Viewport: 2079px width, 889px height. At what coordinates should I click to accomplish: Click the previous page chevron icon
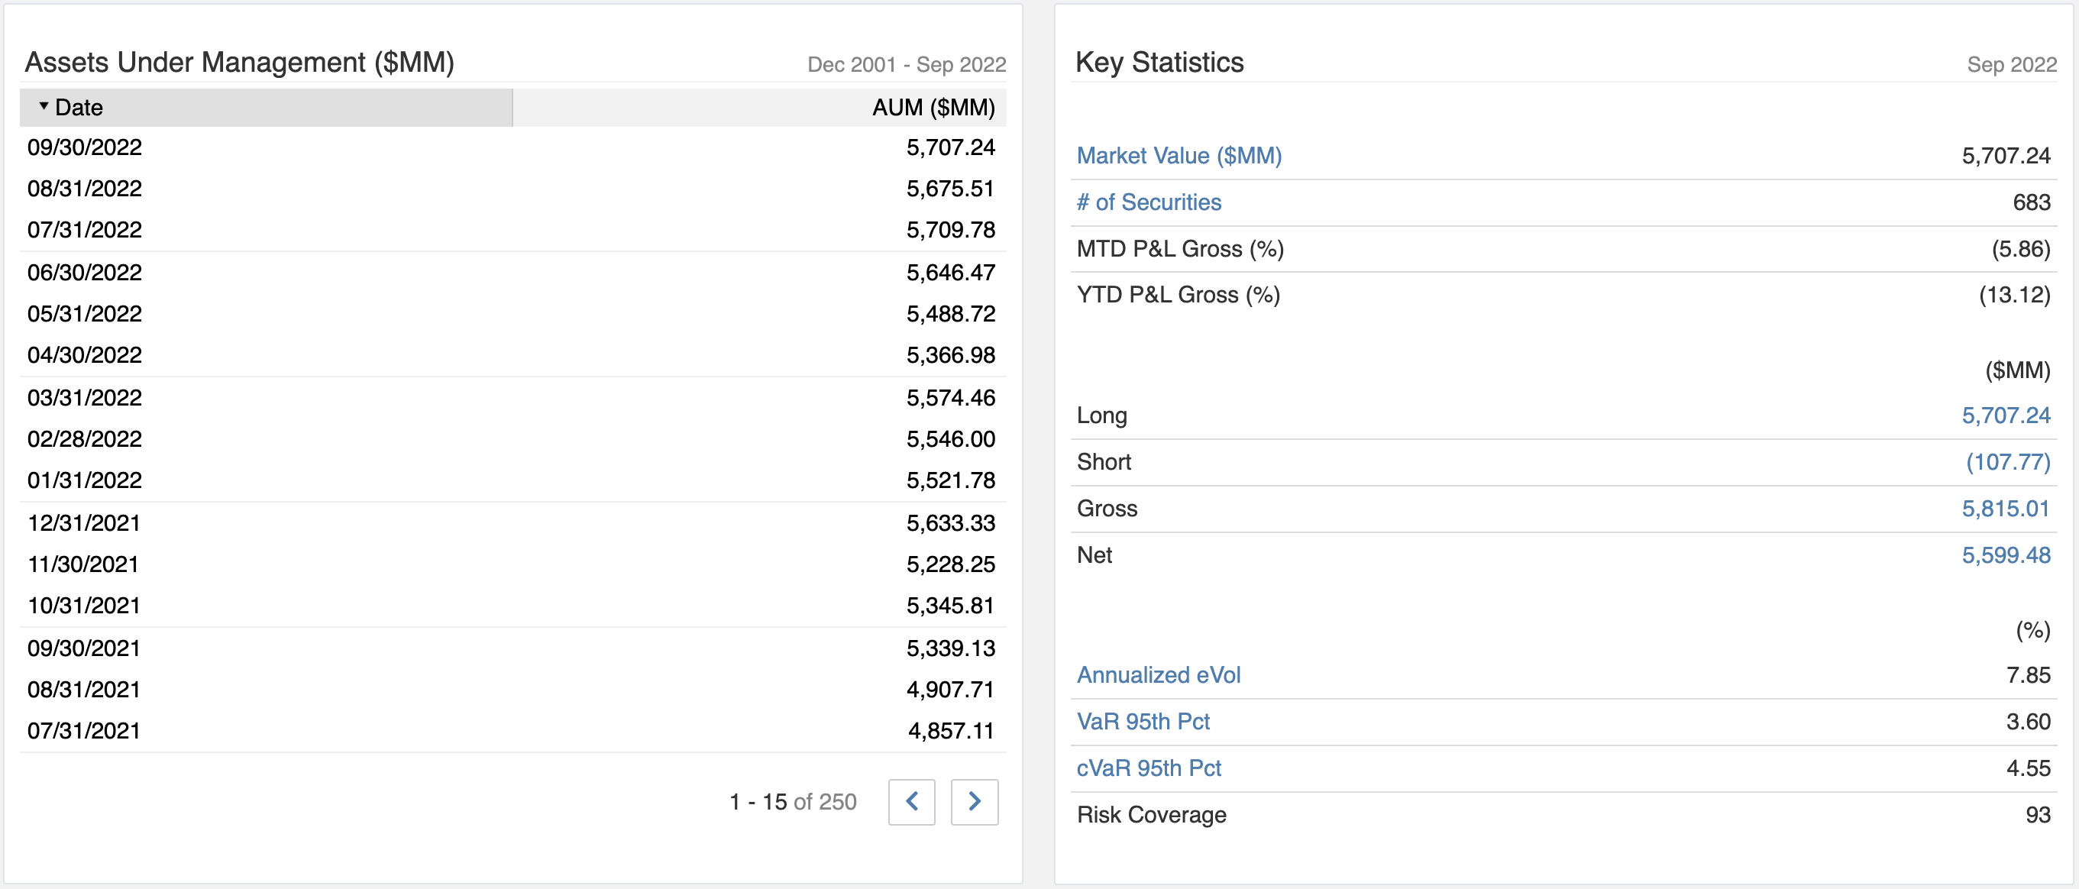[911, 802]
